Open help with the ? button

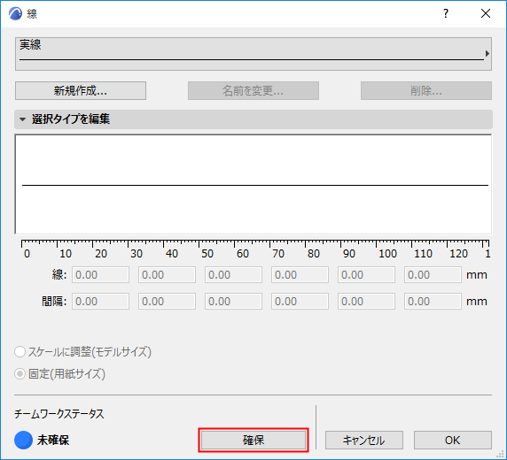(x=446, y=13)
